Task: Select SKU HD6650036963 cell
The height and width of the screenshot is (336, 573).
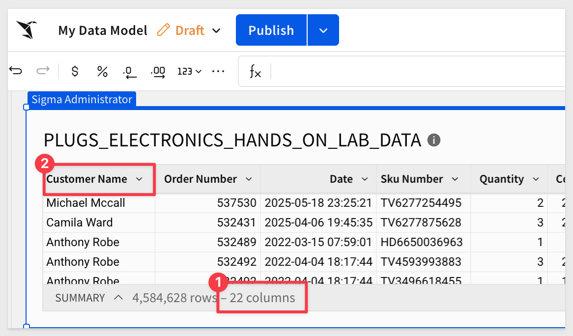Action: point(424,243)
